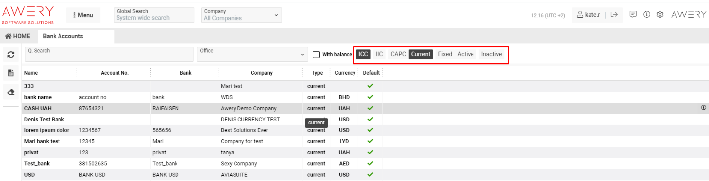
Task: Click the Global Search field
Action: pos(154,15)
